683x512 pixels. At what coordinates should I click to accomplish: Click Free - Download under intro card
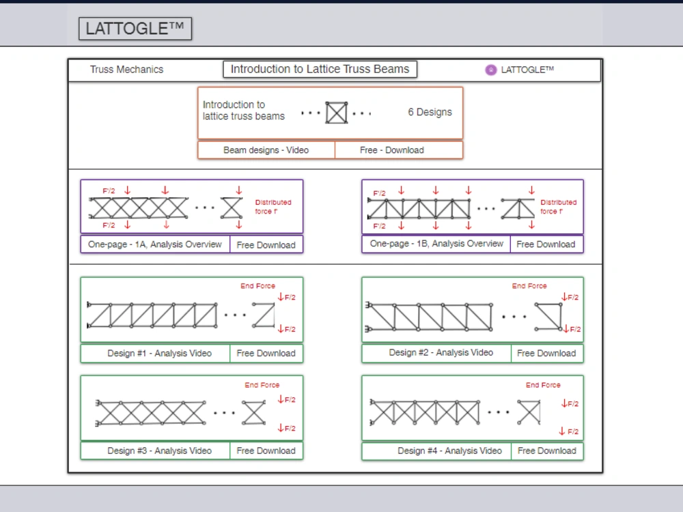pyautogui.click(x=399, y=150)
